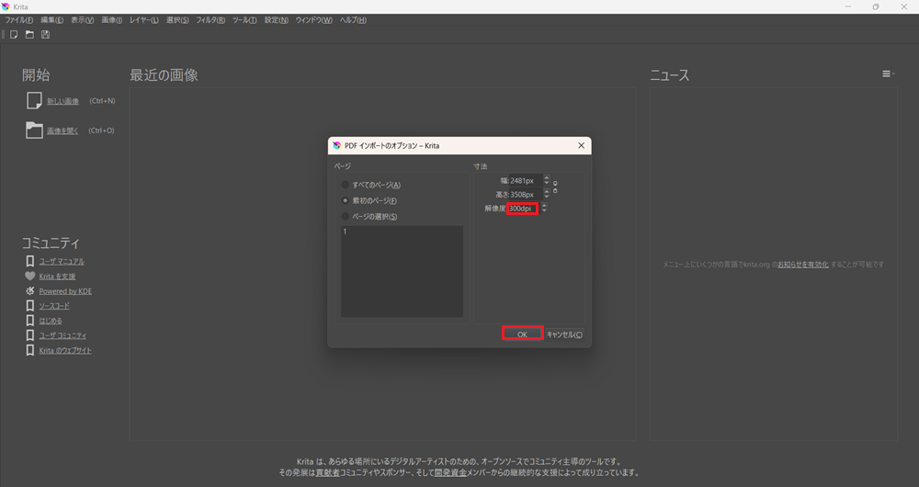The width and height of the screenshot is (919, 487).
Task: Open the 選択 menu
Action: coord(177,20)
